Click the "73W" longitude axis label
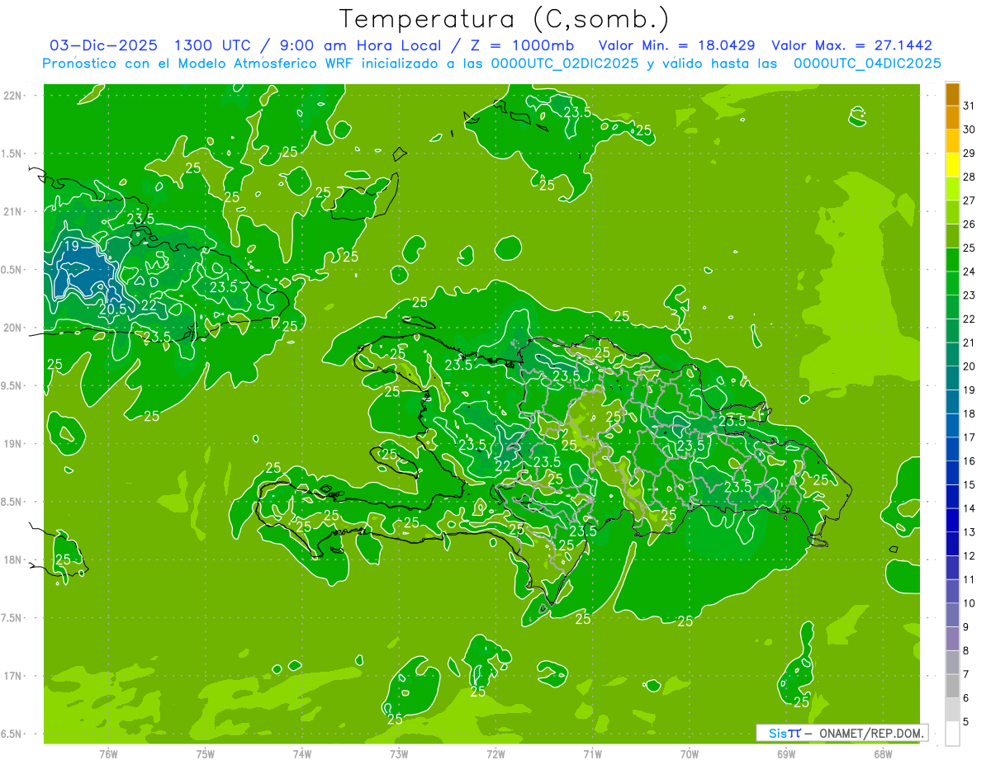The height and width of the screenshot is (765, 991). (399, 753)
